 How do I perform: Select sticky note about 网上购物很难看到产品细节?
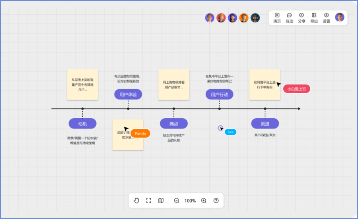pyautogui.click(x=173, y=85)
